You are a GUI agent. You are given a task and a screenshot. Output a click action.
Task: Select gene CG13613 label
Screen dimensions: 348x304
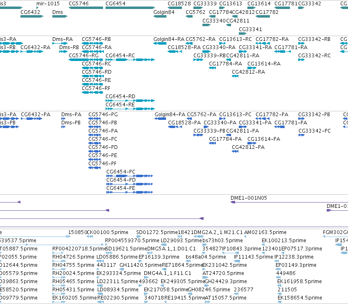[231, 4]
